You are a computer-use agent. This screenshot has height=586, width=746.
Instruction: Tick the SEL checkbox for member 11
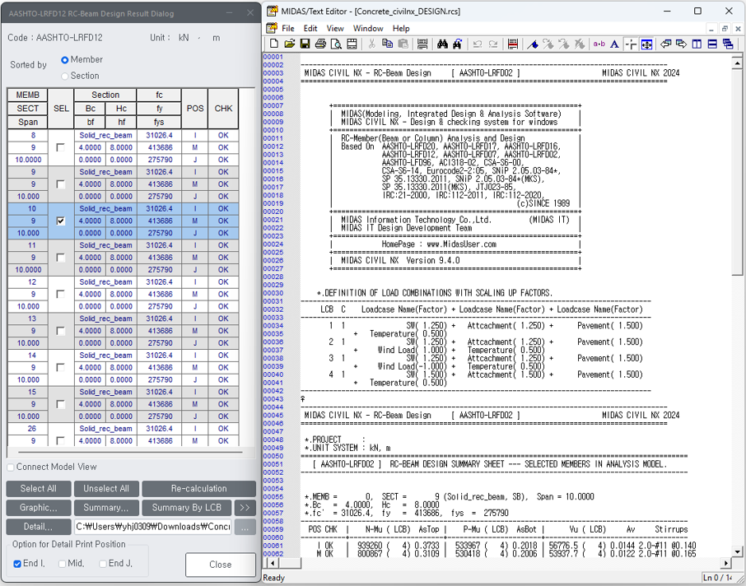point(60,258)
